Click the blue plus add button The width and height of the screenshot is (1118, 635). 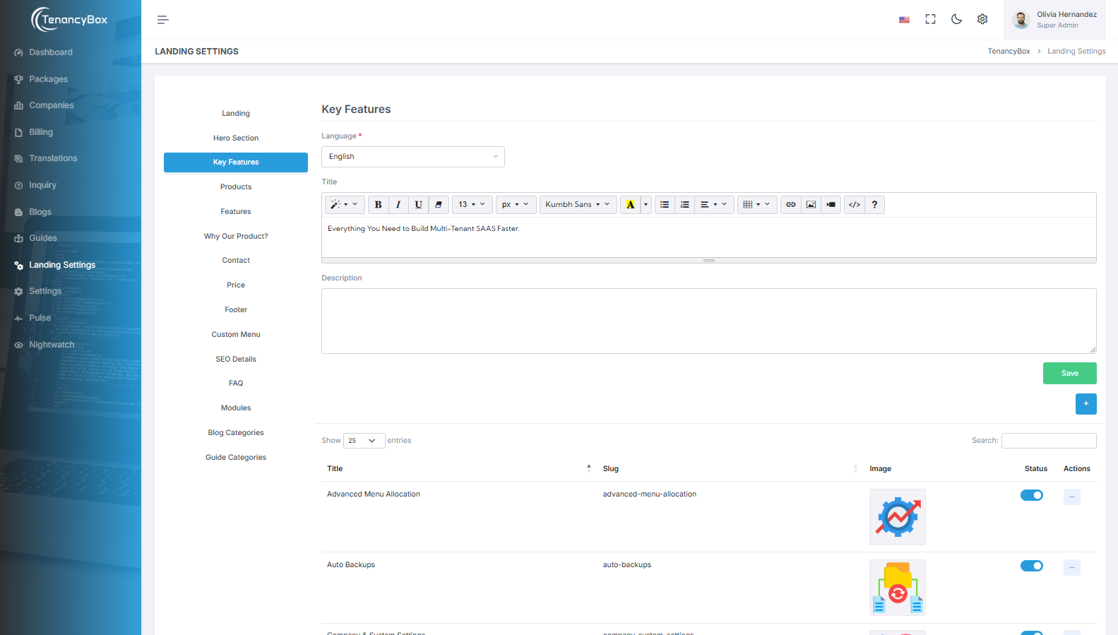pyautogui.click(x=1086, y=404)
